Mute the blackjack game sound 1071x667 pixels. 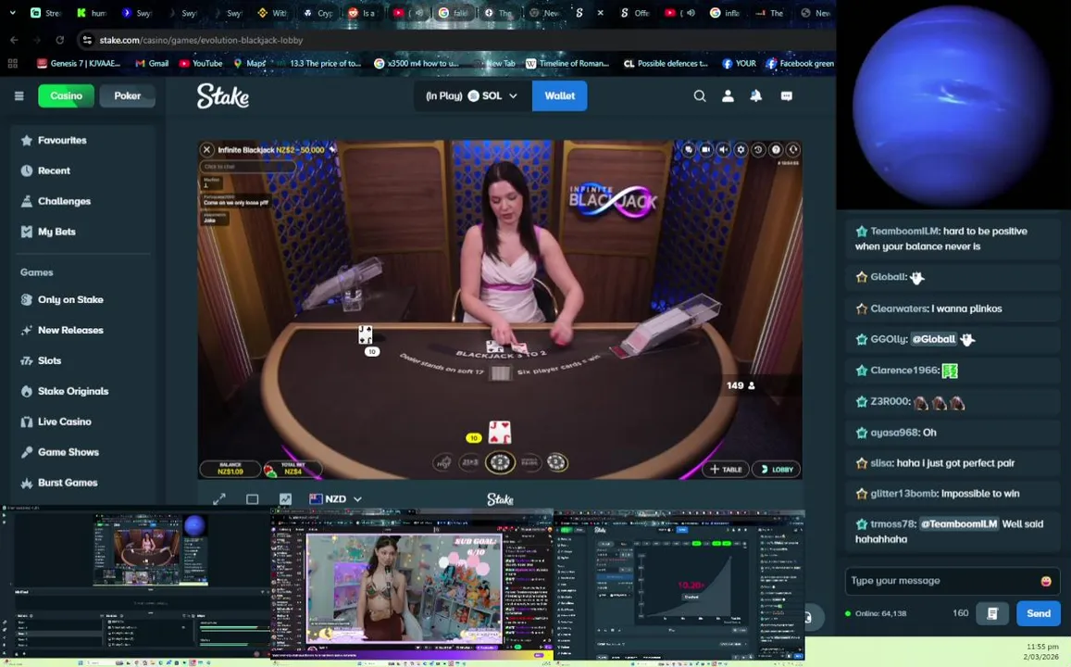point(723,150)
